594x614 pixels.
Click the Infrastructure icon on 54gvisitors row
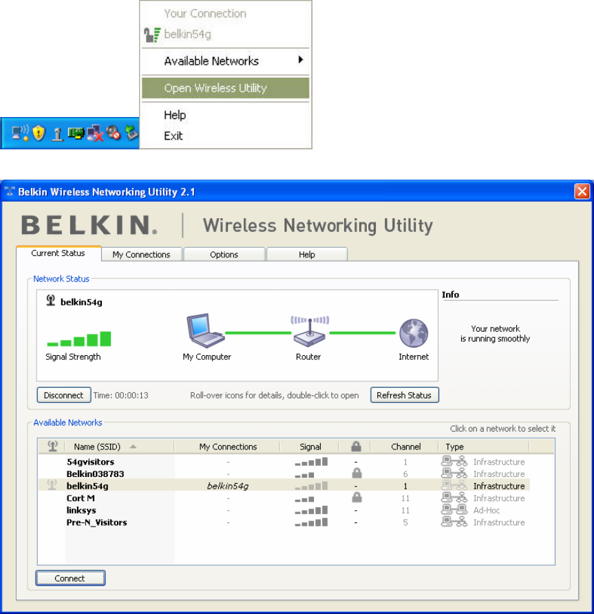tap(454, 461)
